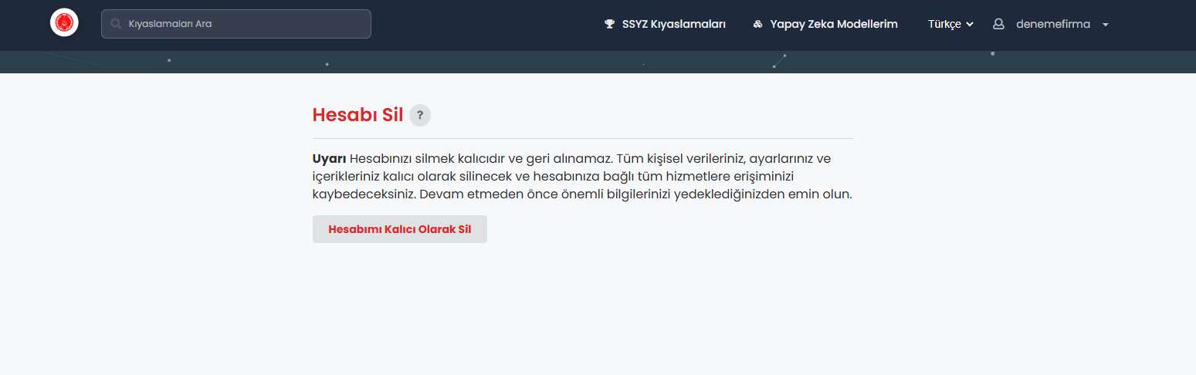This screenshot has width=1196, height=375.
Task: Click the denemefirma username
Action: coord(1052,24)
